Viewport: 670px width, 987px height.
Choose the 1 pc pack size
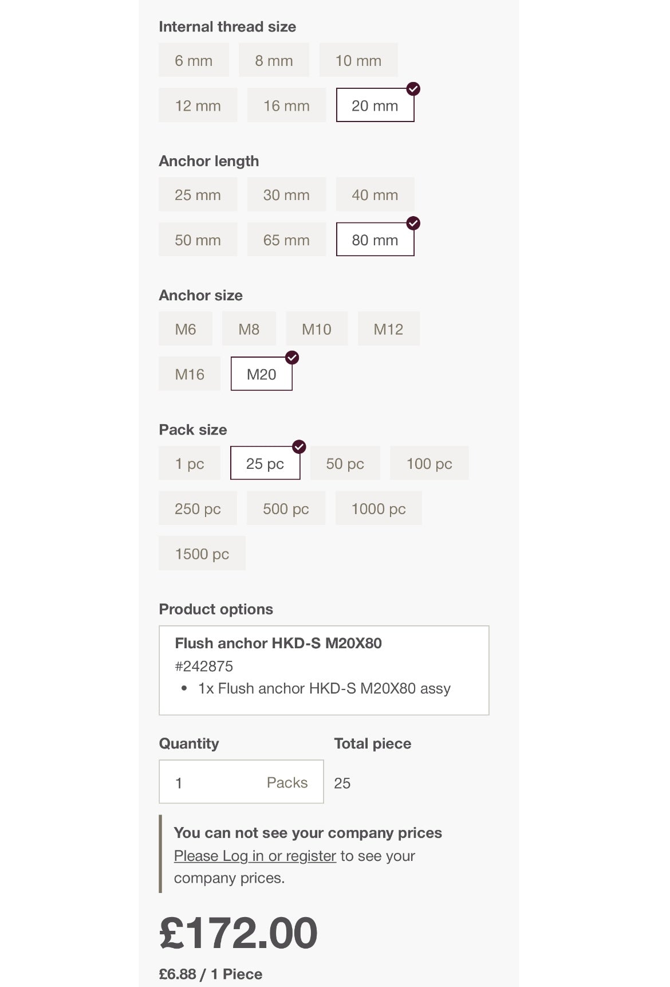click(190, 463)
